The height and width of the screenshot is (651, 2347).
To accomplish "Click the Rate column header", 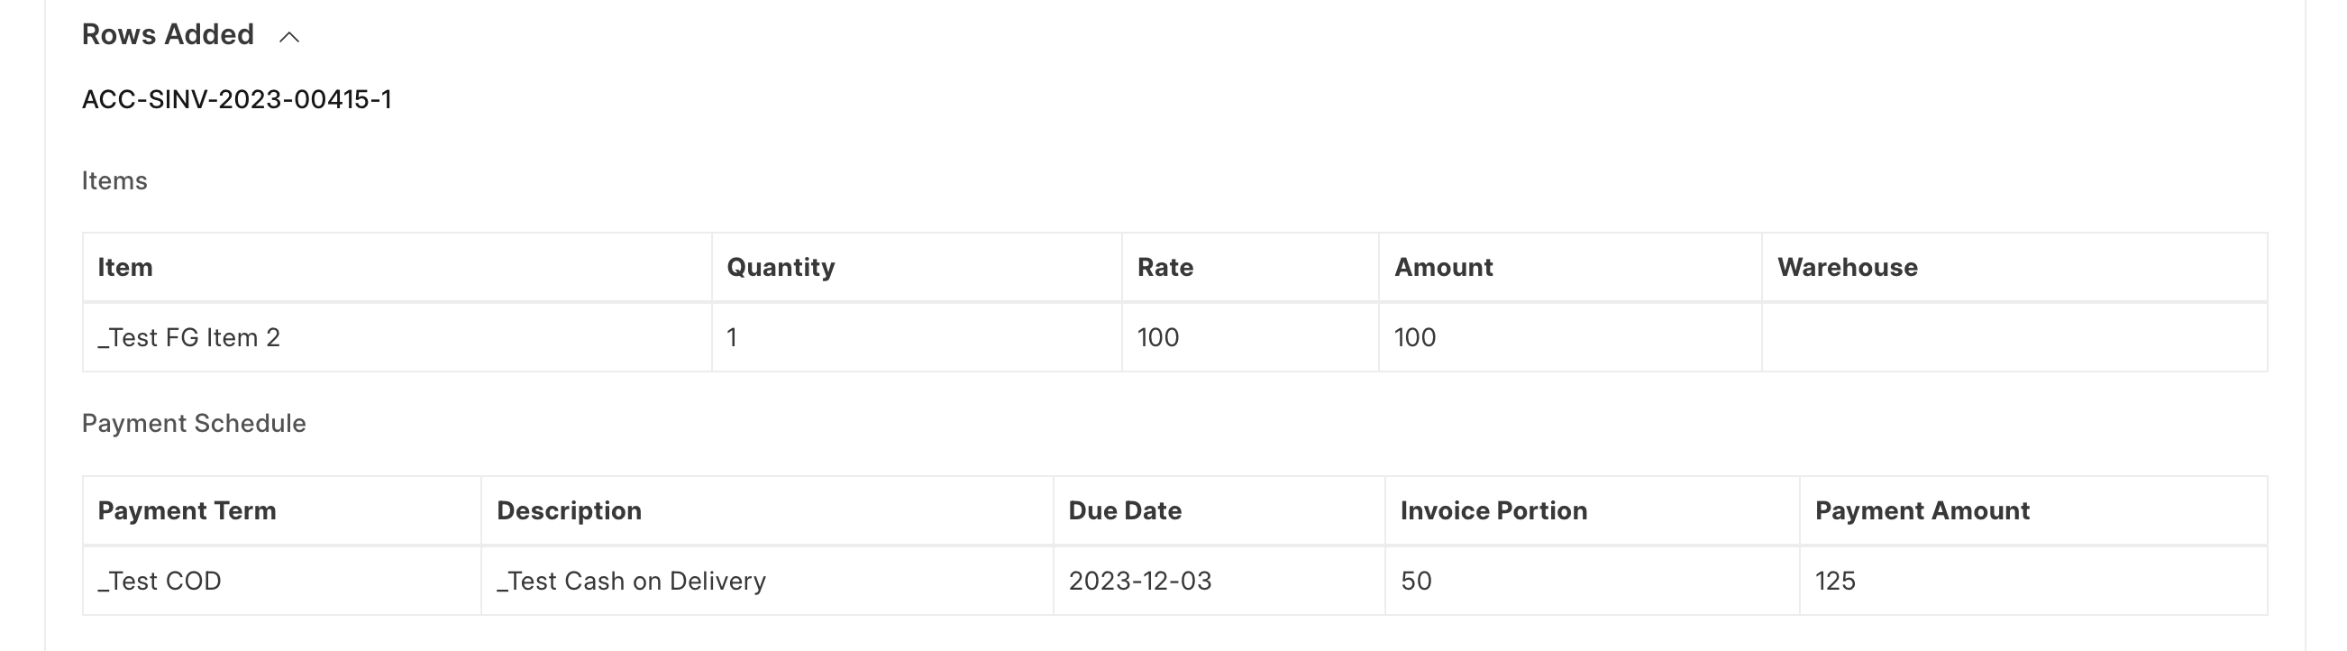I will pos(1164,267).
